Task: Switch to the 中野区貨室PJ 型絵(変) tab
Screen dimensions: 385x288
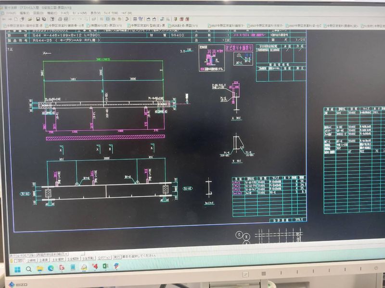Action: coord(145,25)
